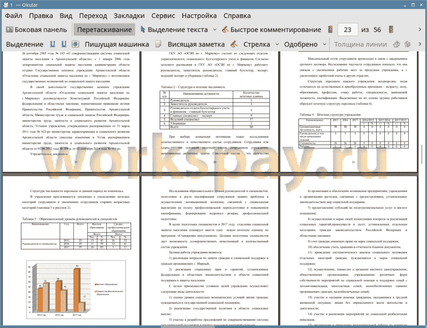Choose the first underline U annotation icon
This screenshot has width=427, height=328.
53,44
